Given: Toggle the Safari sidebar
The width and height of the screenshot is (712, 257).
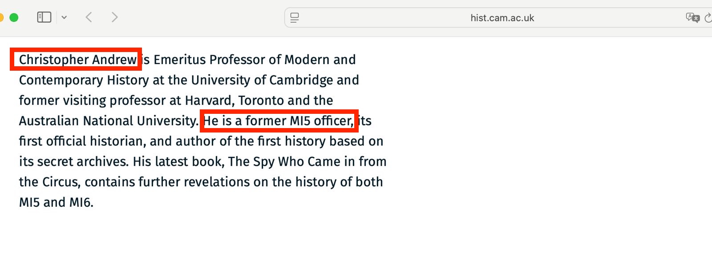Looking at the screenshot, I should tap(44, 17).
